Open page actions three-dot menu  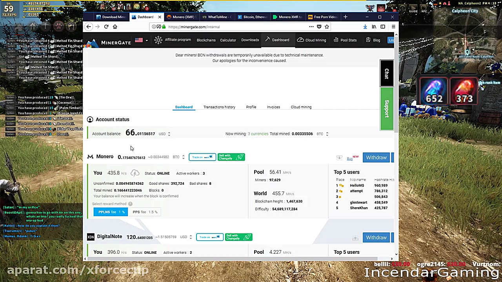pos(311,27)
